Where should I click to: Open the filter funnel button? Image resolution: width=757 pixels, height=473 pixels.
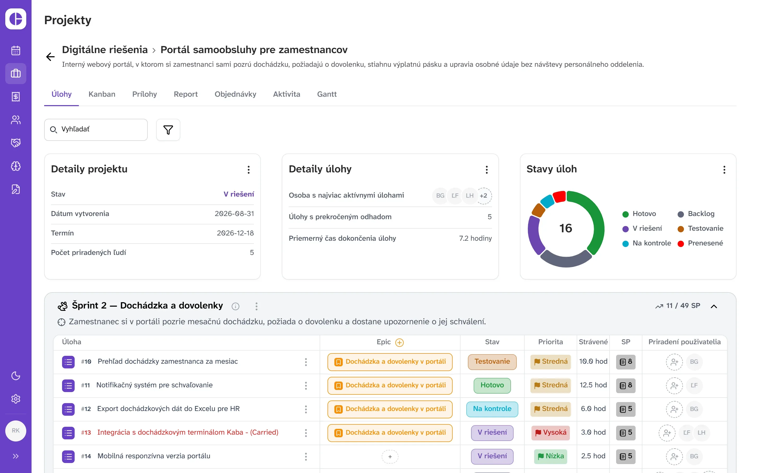pos(168,130)
